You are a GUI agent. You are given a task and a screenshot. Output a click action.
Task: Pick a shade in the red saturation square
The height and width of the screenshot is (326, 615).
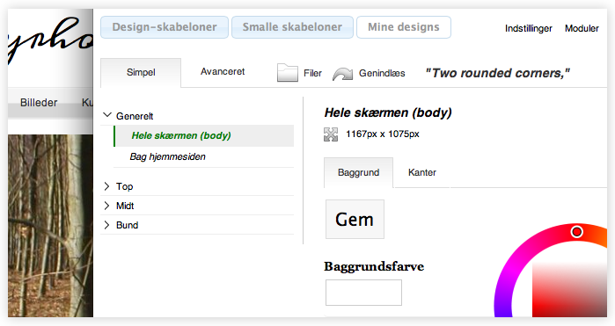[x=569, y=290]
